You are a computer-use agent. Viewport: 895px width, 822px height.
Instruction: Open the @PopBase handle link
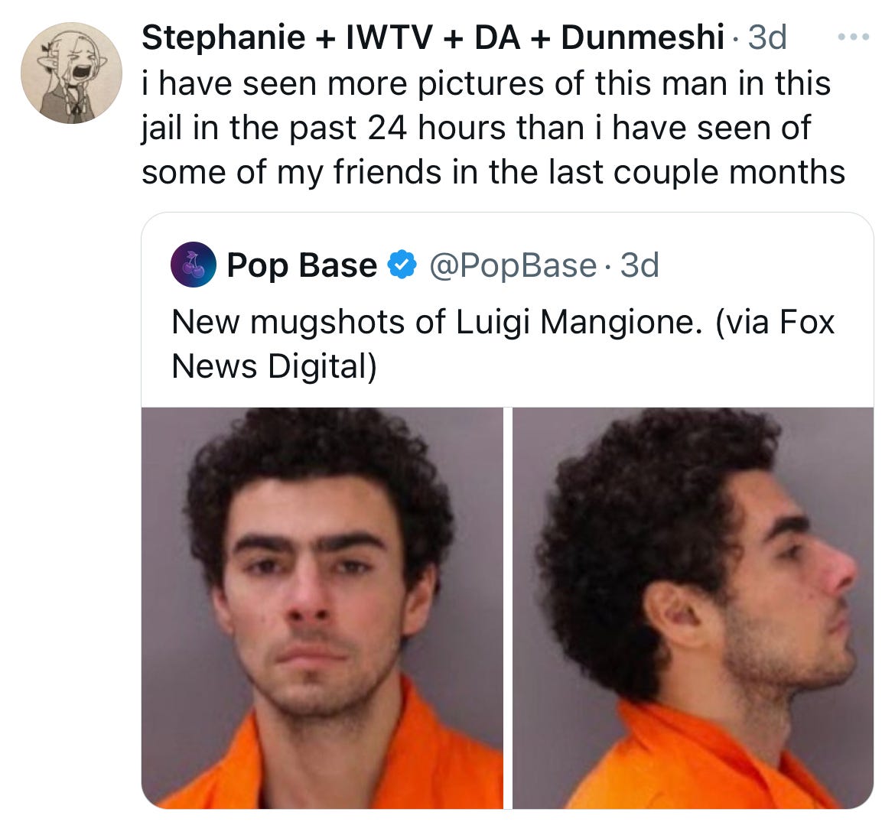[x=512, y=265]
